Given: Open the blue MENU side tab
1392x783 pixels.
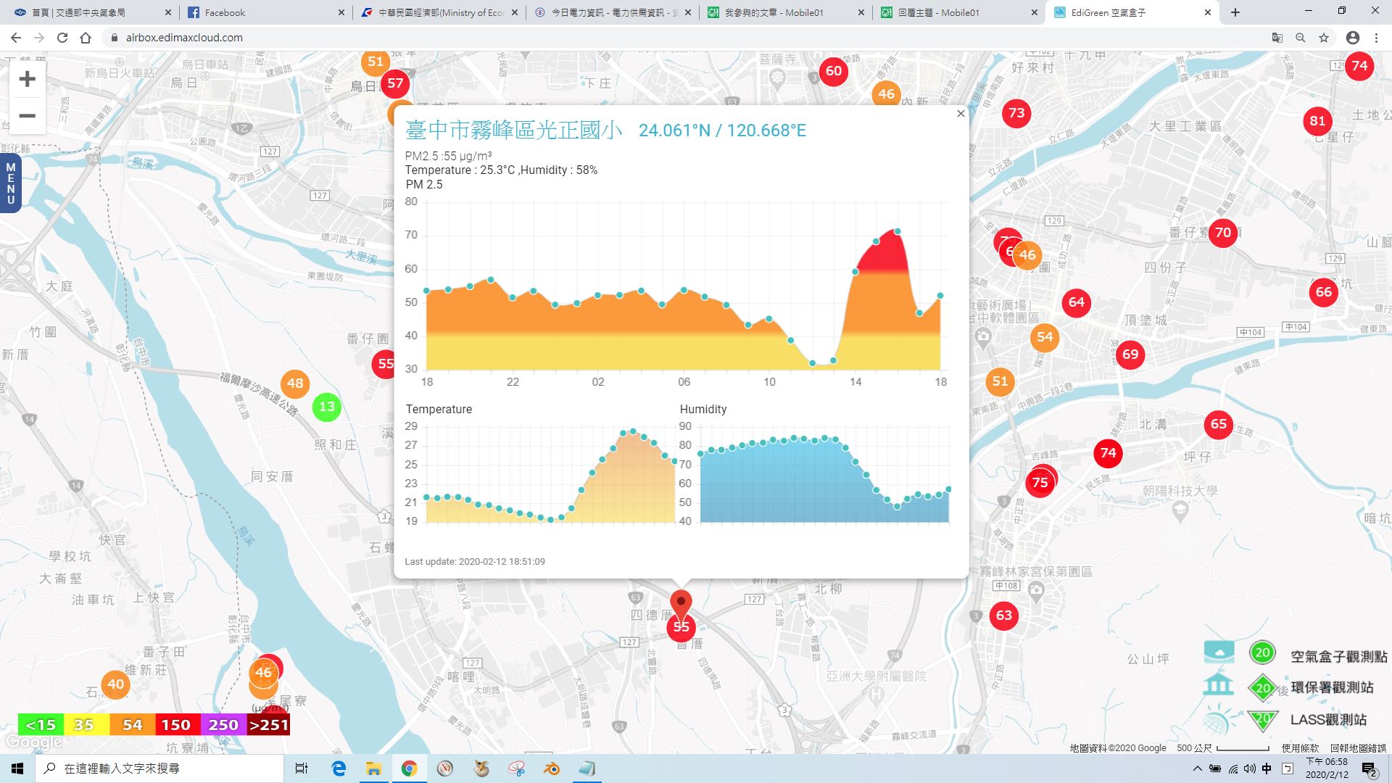Looking at the screenshot, I should pos(10,183).
